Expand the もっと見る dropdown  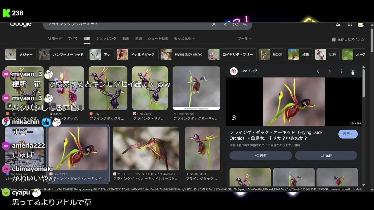(x=184, y=38)
